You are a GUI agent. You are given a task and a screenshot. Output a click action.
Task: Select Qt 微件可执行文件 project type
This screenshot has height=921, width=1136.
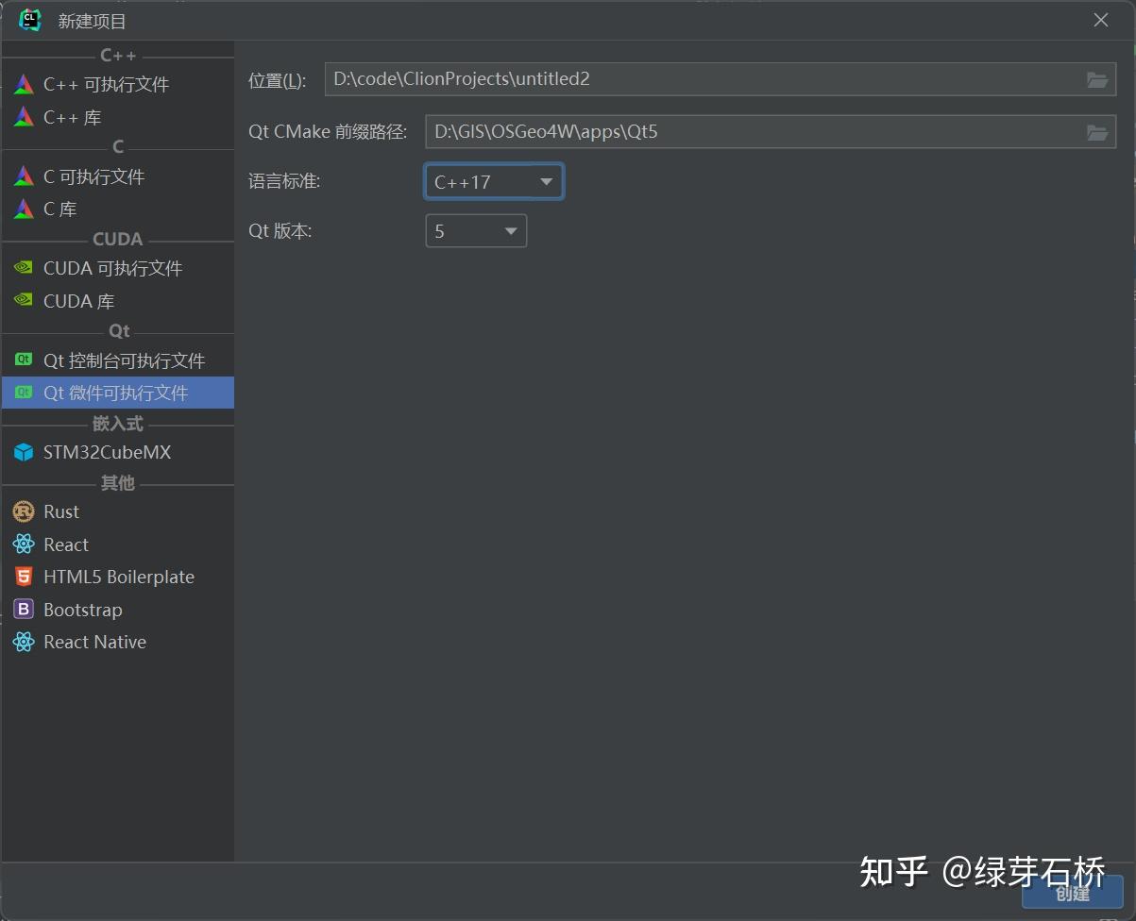point(117,393)
